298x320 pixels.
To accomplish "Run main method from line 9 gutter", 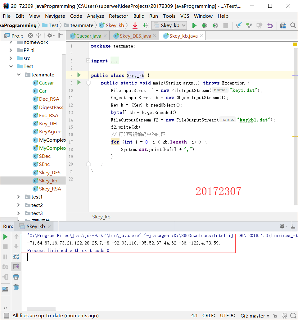I will (79, 83).
